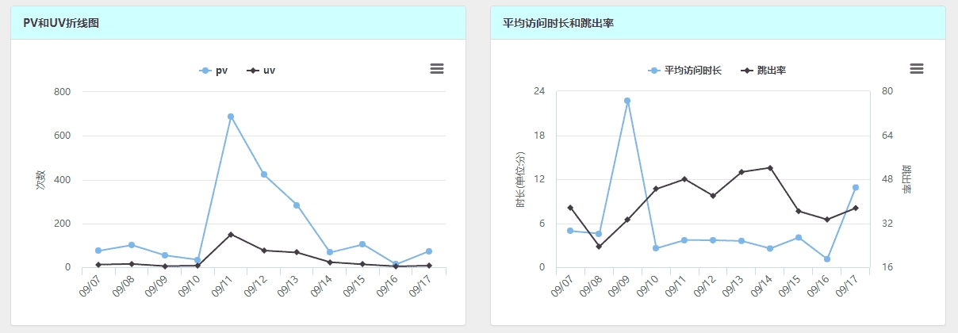Toggle 平均访问时长 legend item
Screen dimensions: 958x333
coord(686,71)
